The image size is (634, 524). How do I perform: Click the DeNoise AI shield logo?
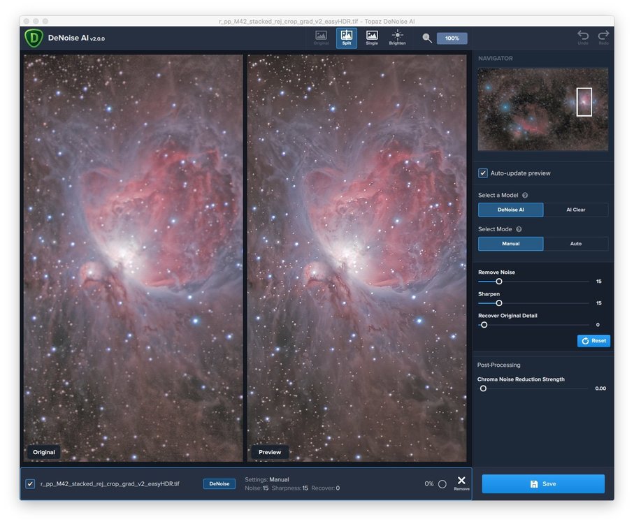(x=34, y=38)
